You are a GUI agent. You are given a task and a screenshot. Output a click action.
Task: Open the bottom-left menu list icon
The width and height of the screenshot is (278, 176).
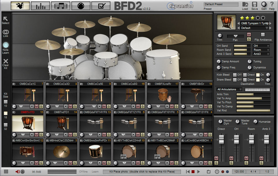(x=6, y=171)
